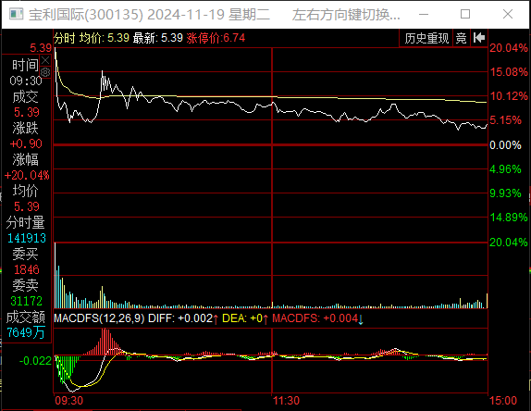The height and width of the screenshot is (411, 531).
Task: Click the opening volume bar spike
Action: tap(56, 275)
